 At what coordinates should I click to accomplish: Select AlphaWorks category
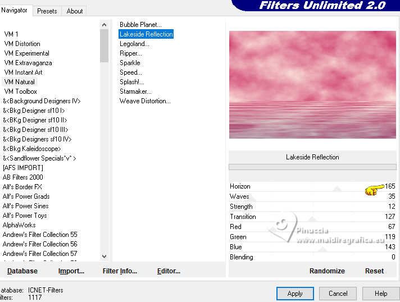point(19,225)
